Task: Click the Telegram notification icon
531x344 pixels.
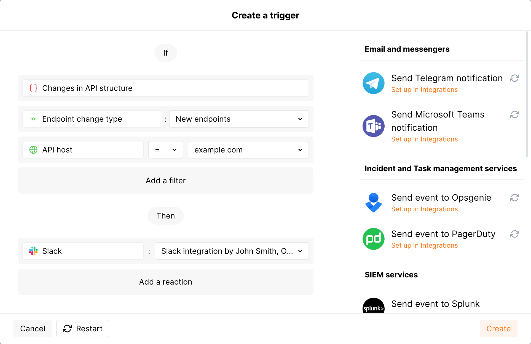Action: click(373, 83)
